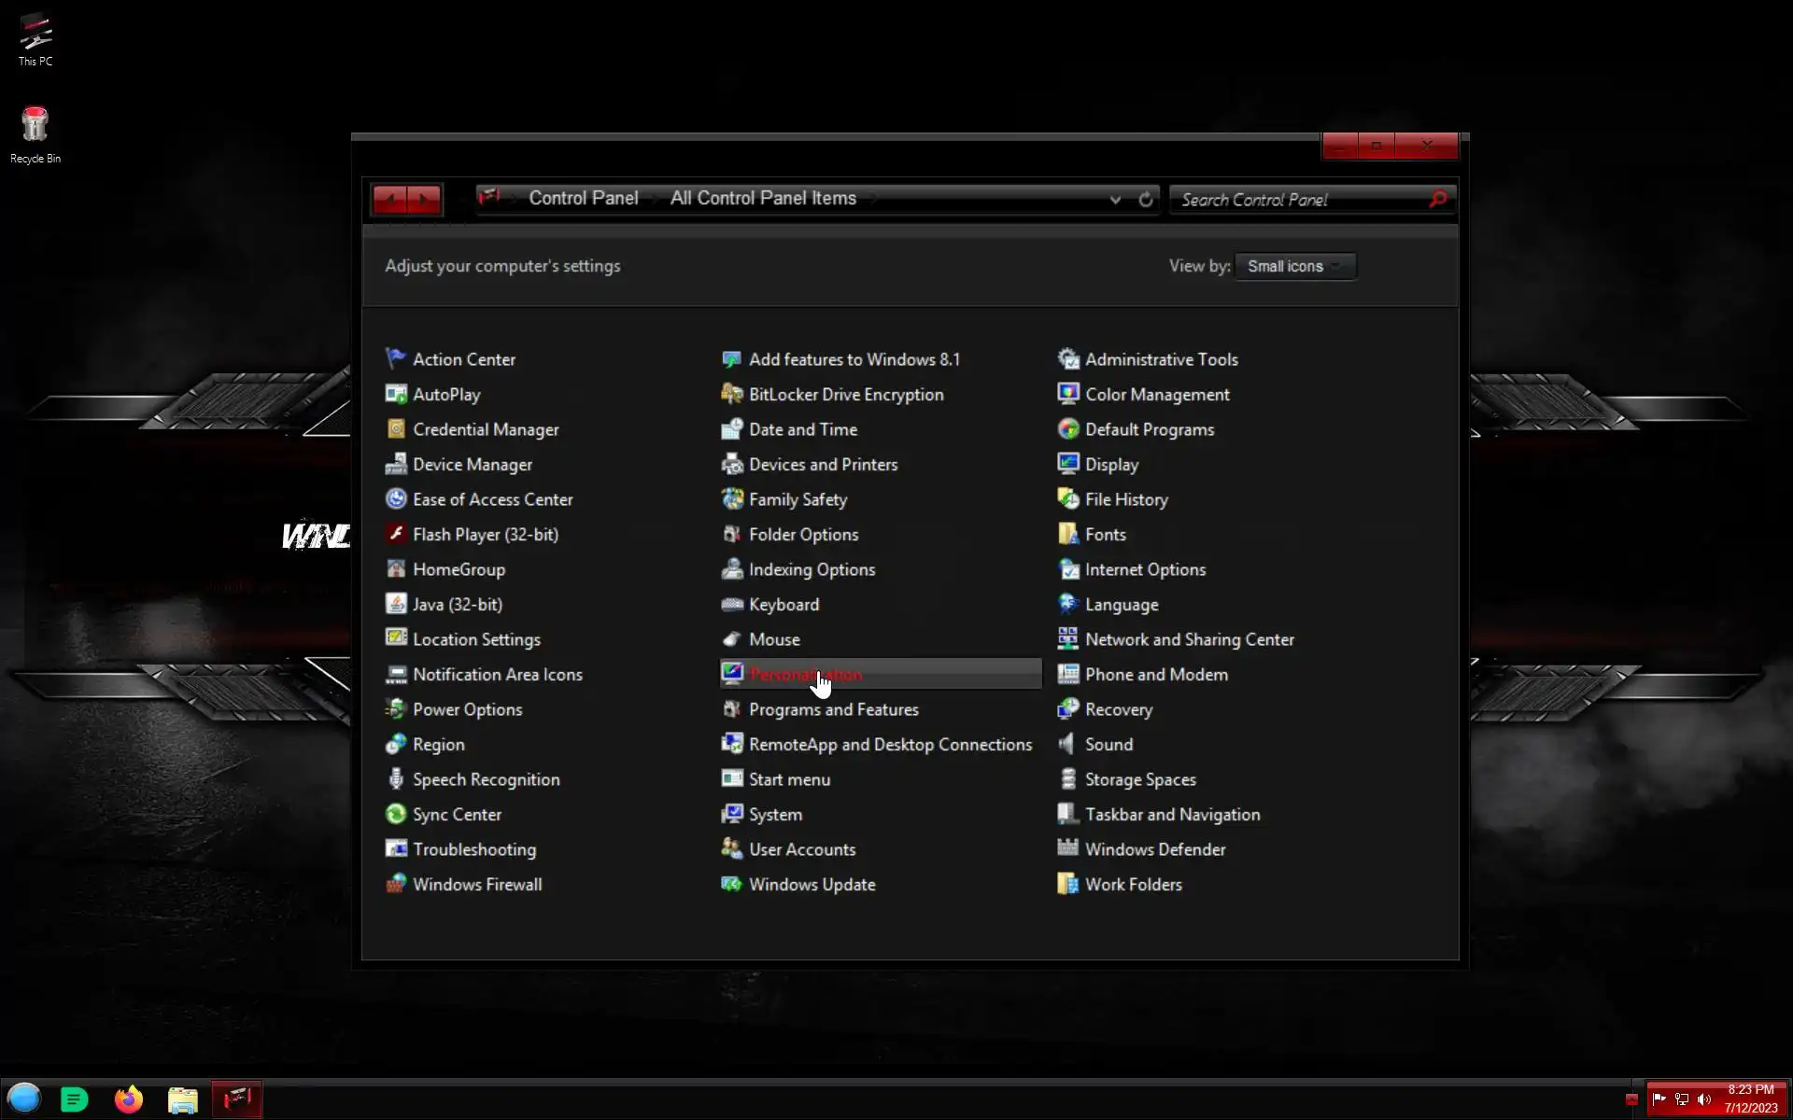The height and width of the screenshot is (1120, 1793).
Task: Click the Back navigation arrow button
Action: 389,199
